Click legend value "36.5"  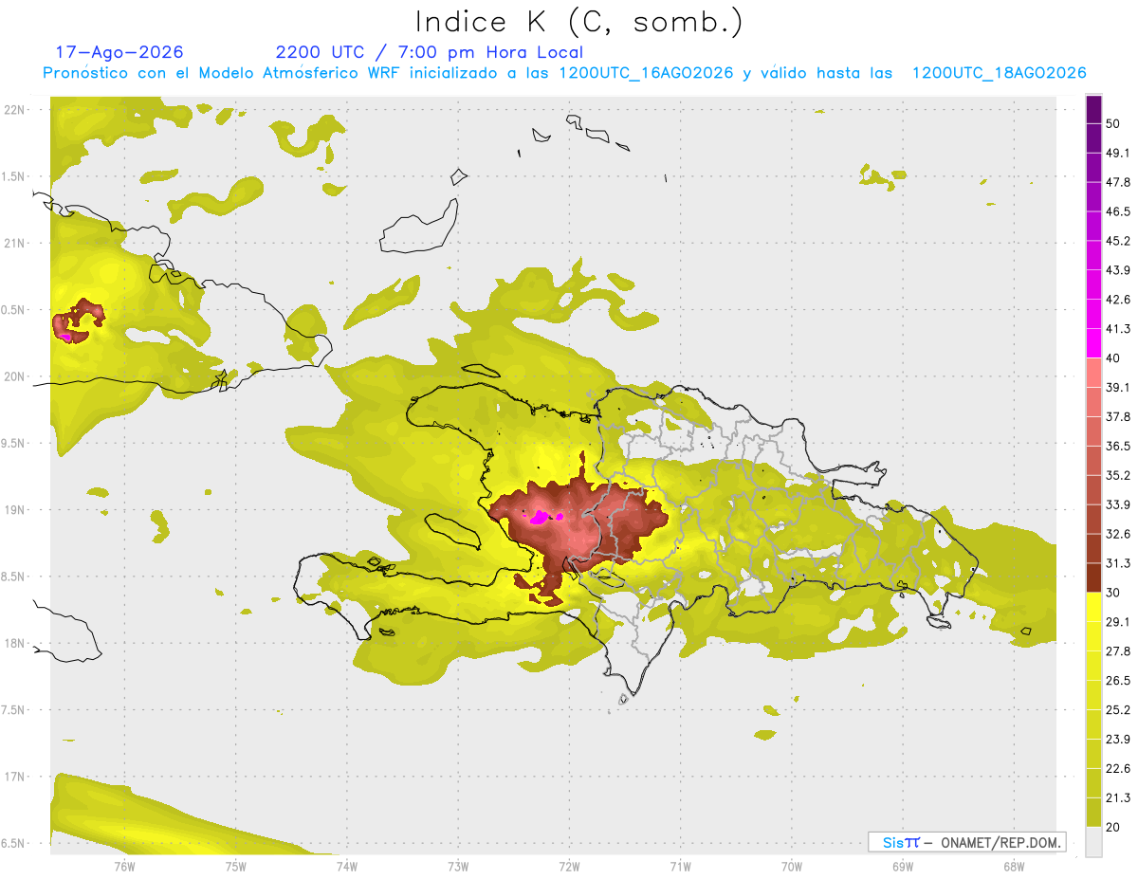coord(1118,446)
